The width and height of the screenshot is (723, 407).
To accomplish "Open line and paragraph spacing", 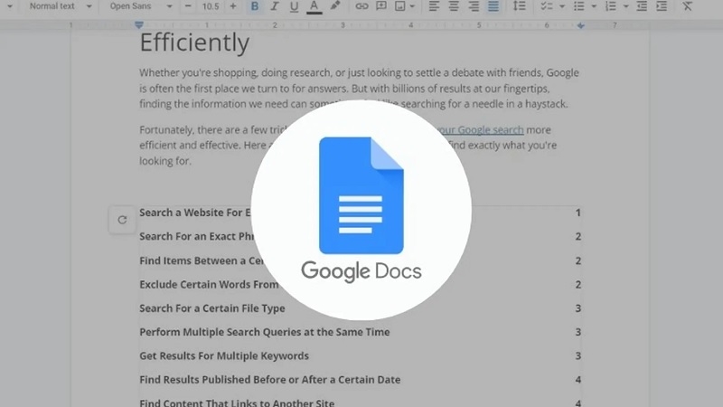I will [520, 6].
